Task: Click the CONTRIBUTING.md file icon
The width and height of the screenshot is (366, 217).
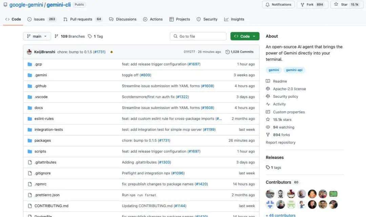Action: 29,206
